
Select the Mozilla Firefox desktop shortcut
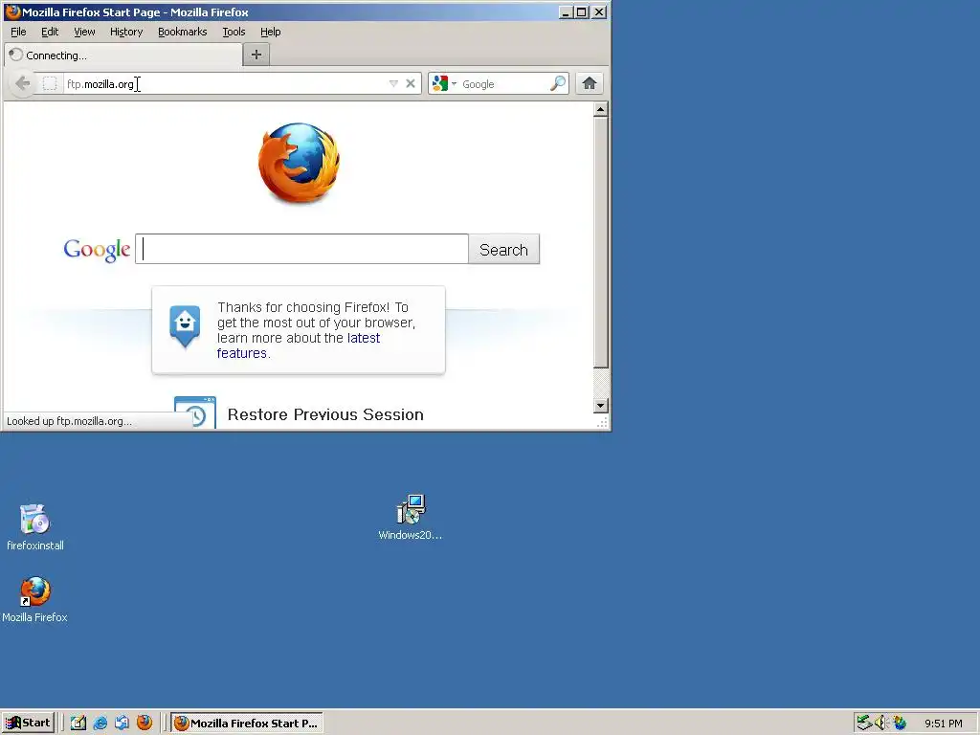34,599
